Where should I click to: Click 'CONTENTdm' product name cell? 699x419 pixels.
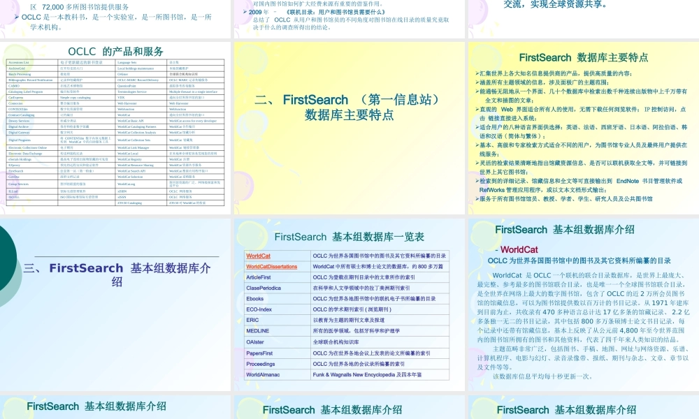18,109
